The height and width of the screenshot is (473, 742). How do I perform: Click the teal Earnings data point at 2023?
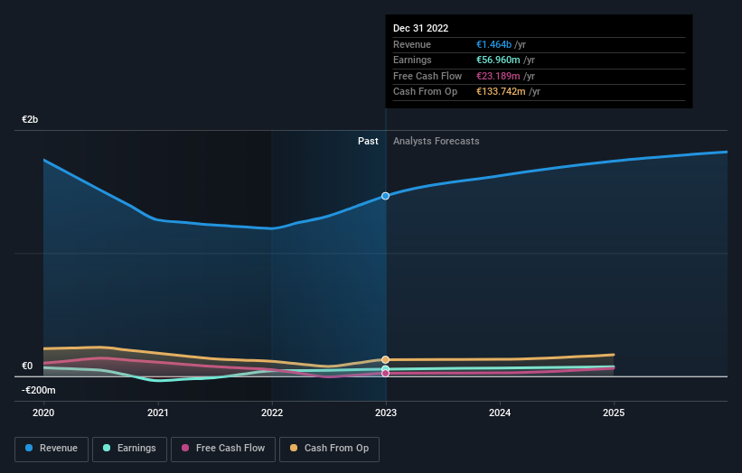pos(385,368)
